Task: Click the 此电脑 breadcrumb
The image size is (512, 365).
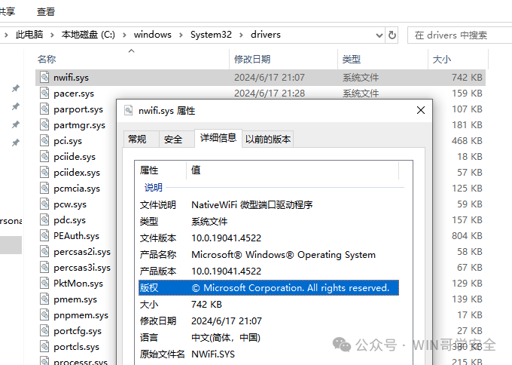Action: coord(29,35)
